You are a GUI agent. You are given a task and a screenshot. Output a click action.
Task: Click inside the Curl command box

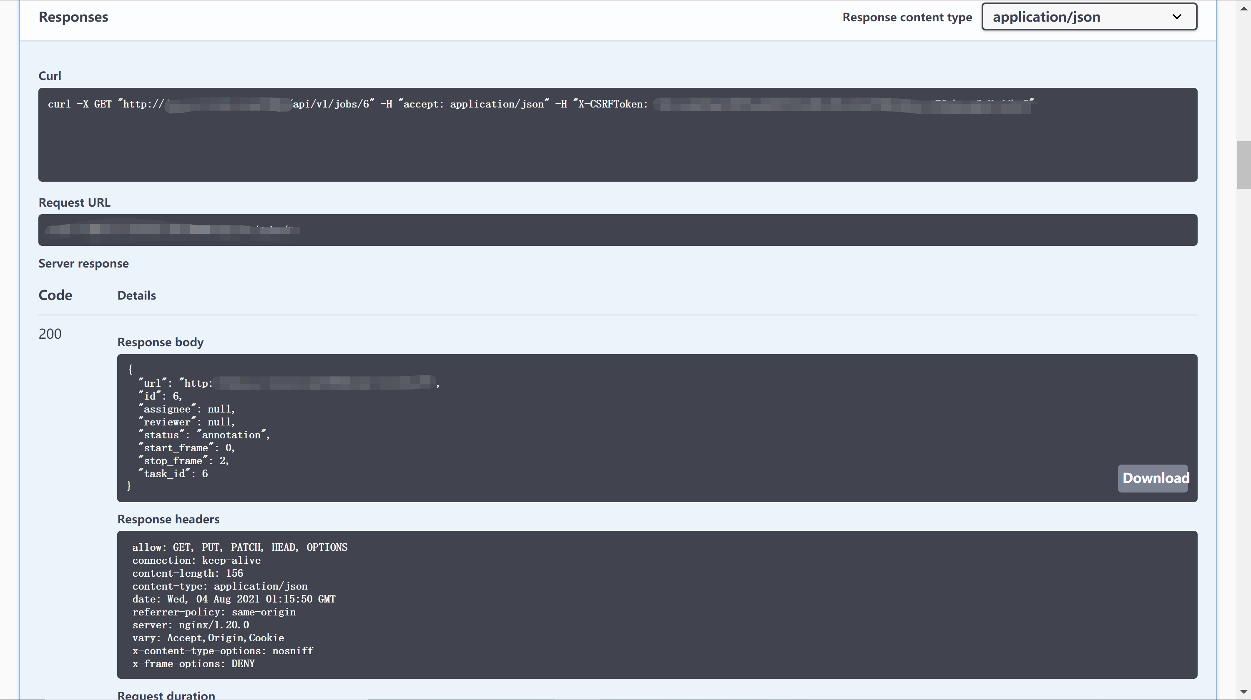(617, 141)
